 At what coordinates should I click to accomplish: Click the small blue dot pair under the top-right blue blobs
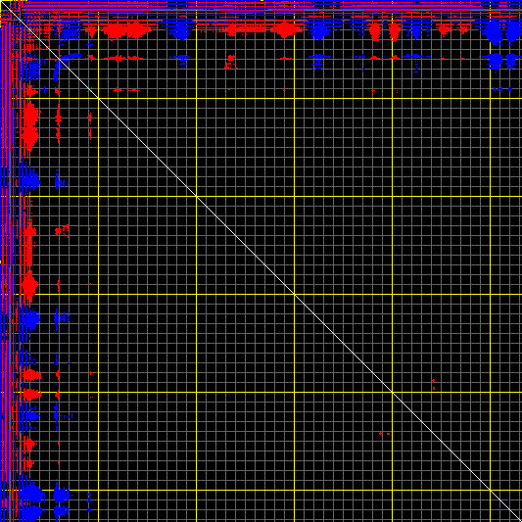coord(502,89)
